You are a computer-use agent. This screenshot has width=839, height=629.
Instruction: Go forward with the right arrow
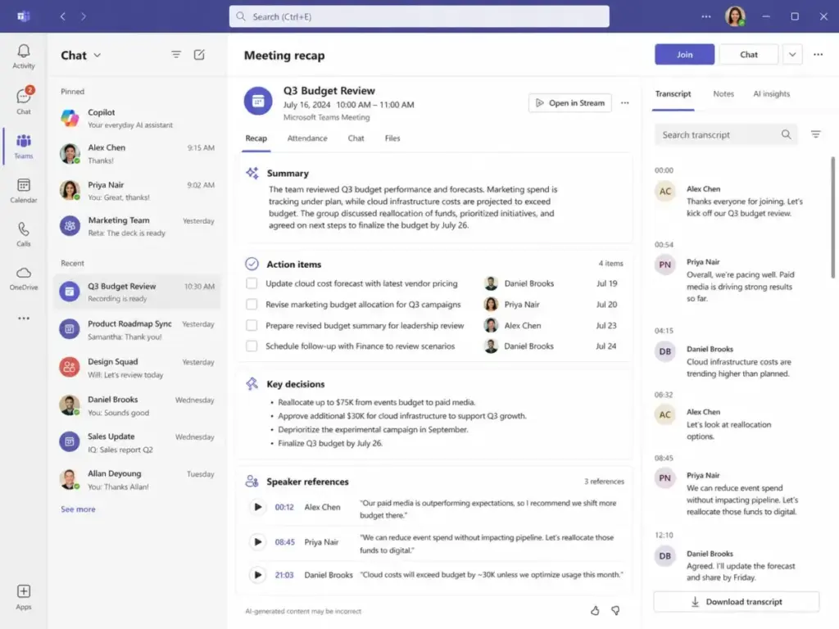pos(84,16)
